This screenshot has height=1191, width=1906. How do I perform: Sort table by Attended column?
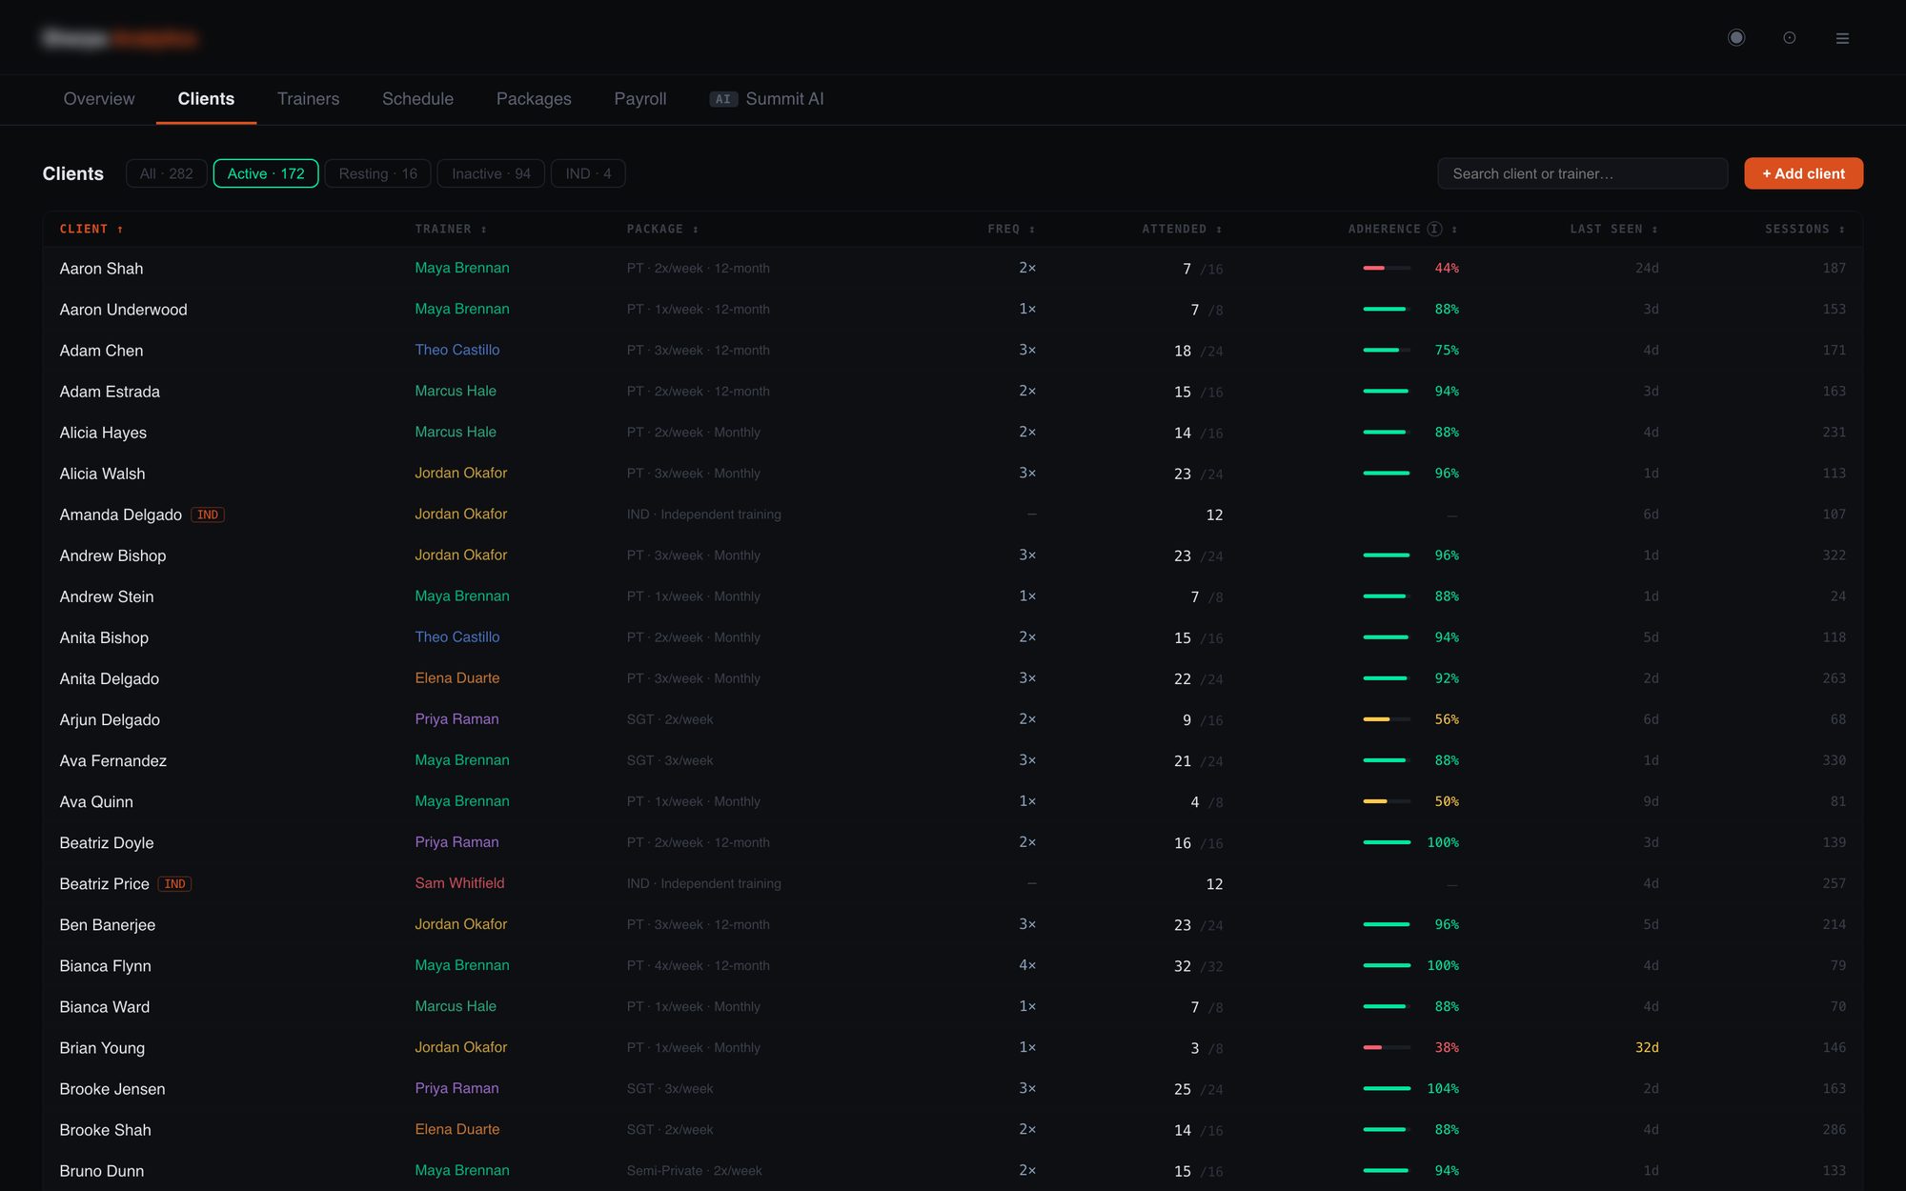(x=1182, y=229)
